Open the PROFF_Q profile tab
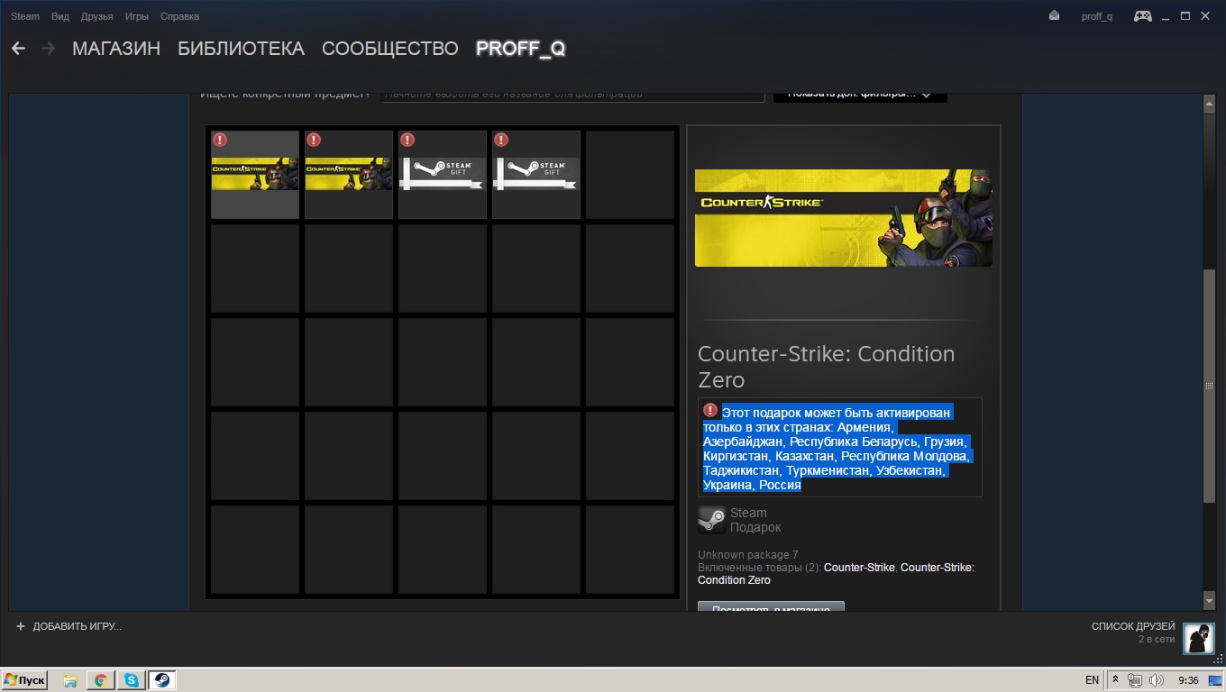This screenshot has width=1226, height=692. (x=521, y=49)
